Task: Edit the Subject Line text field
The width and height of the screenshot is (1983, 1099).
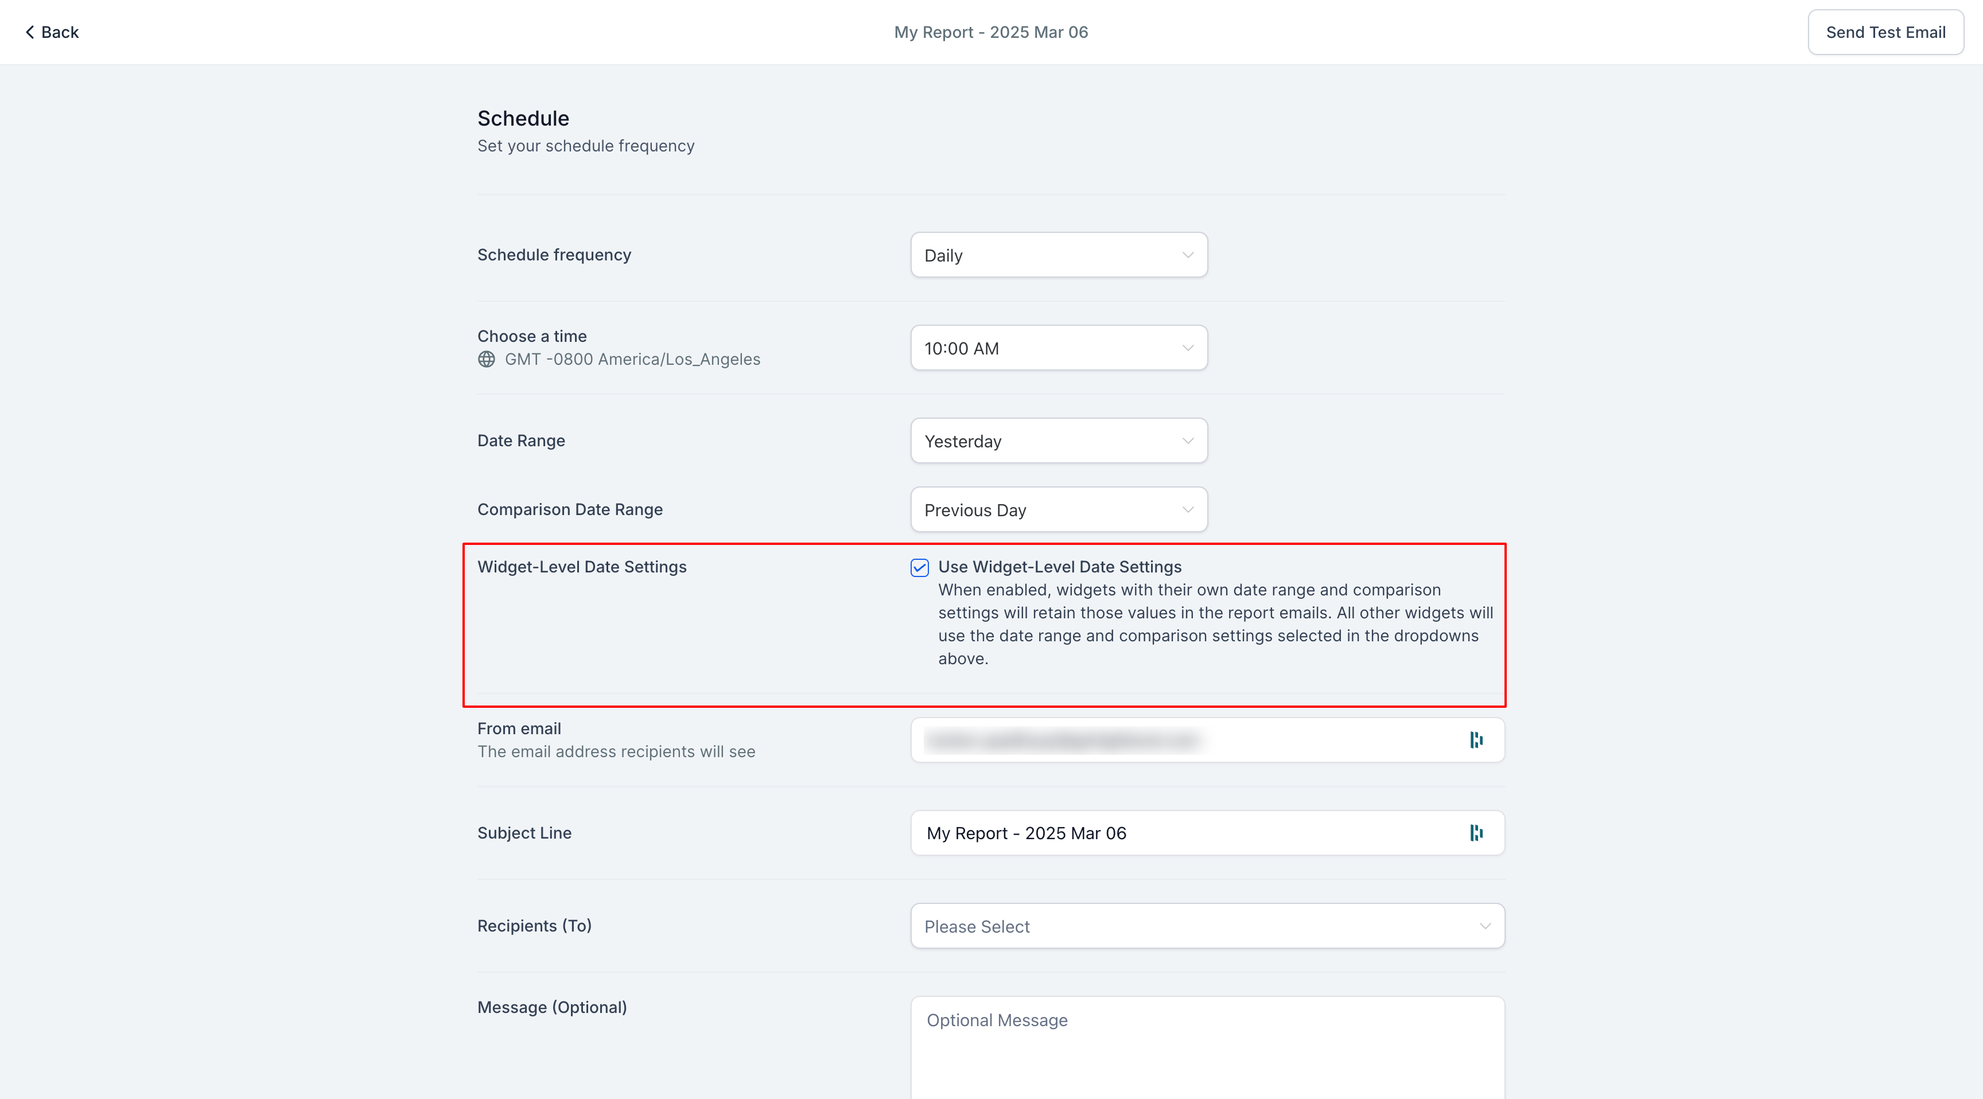Action: (x=1154, y=833)
